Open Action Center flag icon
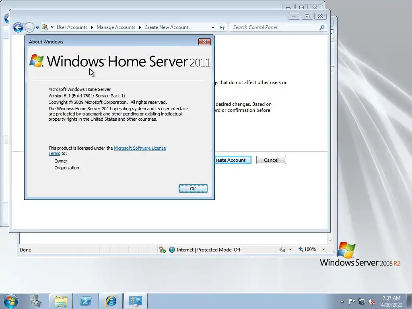The image size is (412, 309). (352, 301)
